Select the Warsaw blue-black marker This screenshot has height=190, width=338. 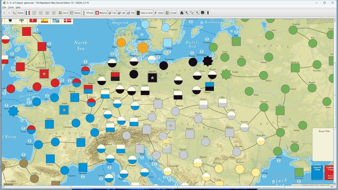(x=210, y=87)
